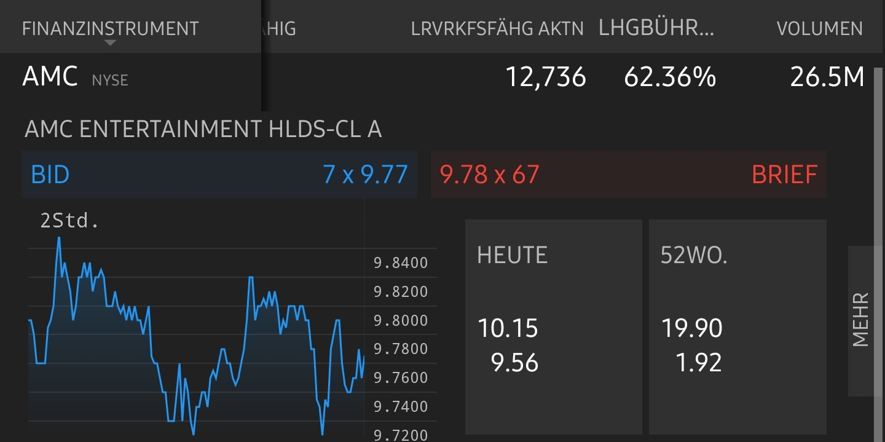Click the fee rate value 62.36%
The width and height of the screenshot is (885, 442).
[670, 77]
